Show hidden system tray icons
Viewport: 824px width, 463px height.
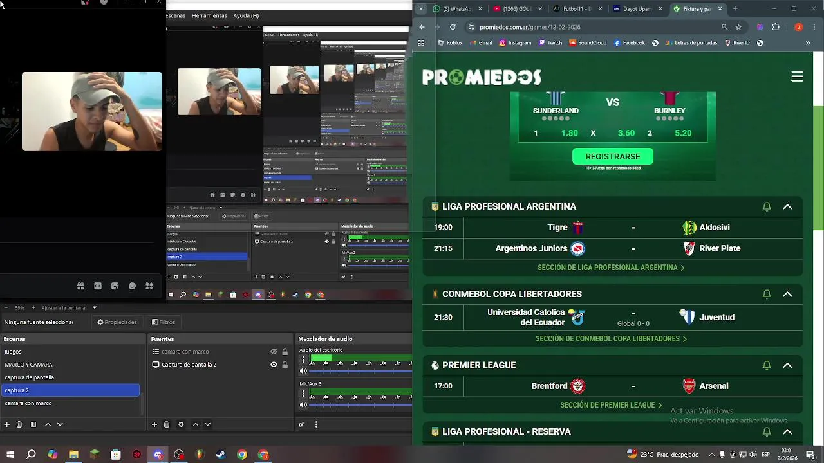click(x=711, y=455)
